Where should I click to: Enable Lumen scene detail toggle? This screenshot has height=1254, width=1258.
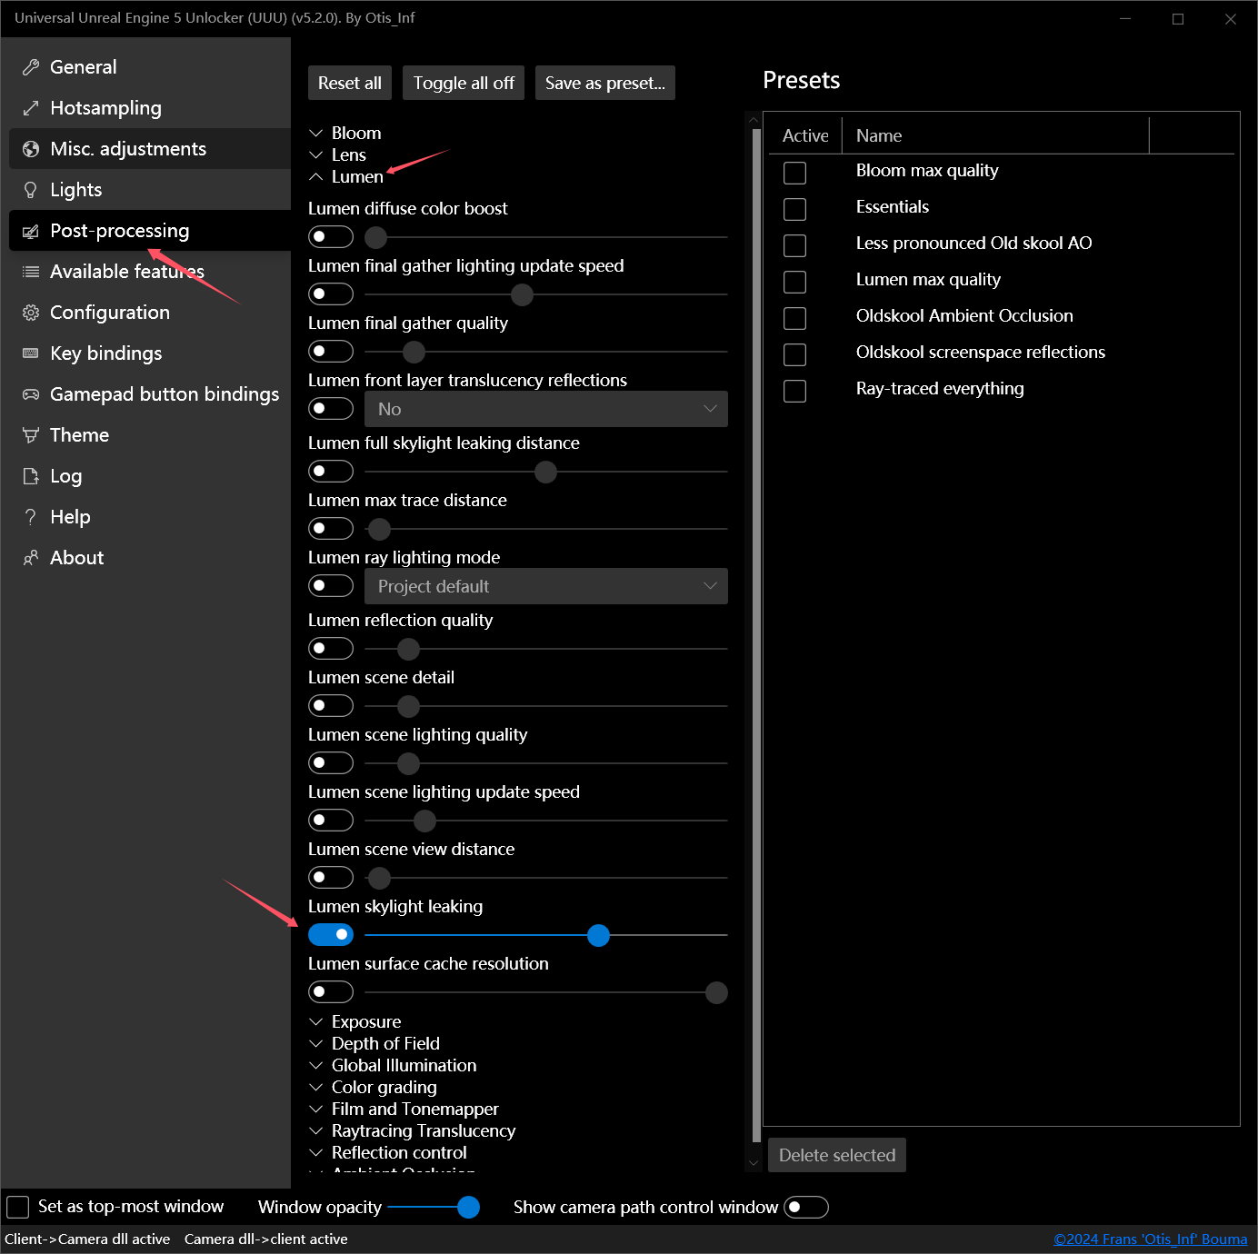331,706
